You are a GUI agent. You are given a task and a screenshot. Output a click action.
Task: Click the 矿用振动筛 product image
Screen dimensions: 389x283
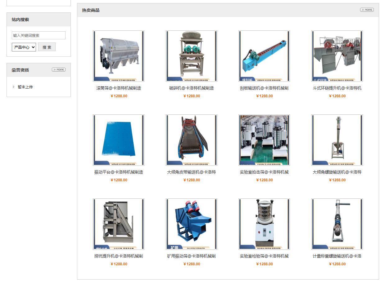pos(191,224)
